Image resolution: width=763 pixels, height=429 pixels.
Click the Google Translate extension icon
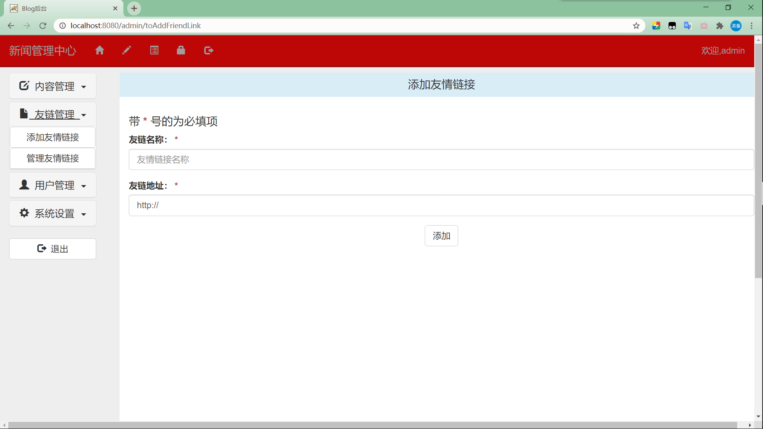coord(688,26)
